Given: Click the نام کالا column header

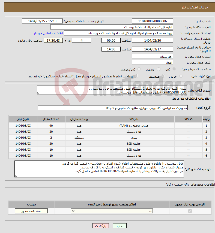Looking at the screenshot, I should tap(134, 119).
